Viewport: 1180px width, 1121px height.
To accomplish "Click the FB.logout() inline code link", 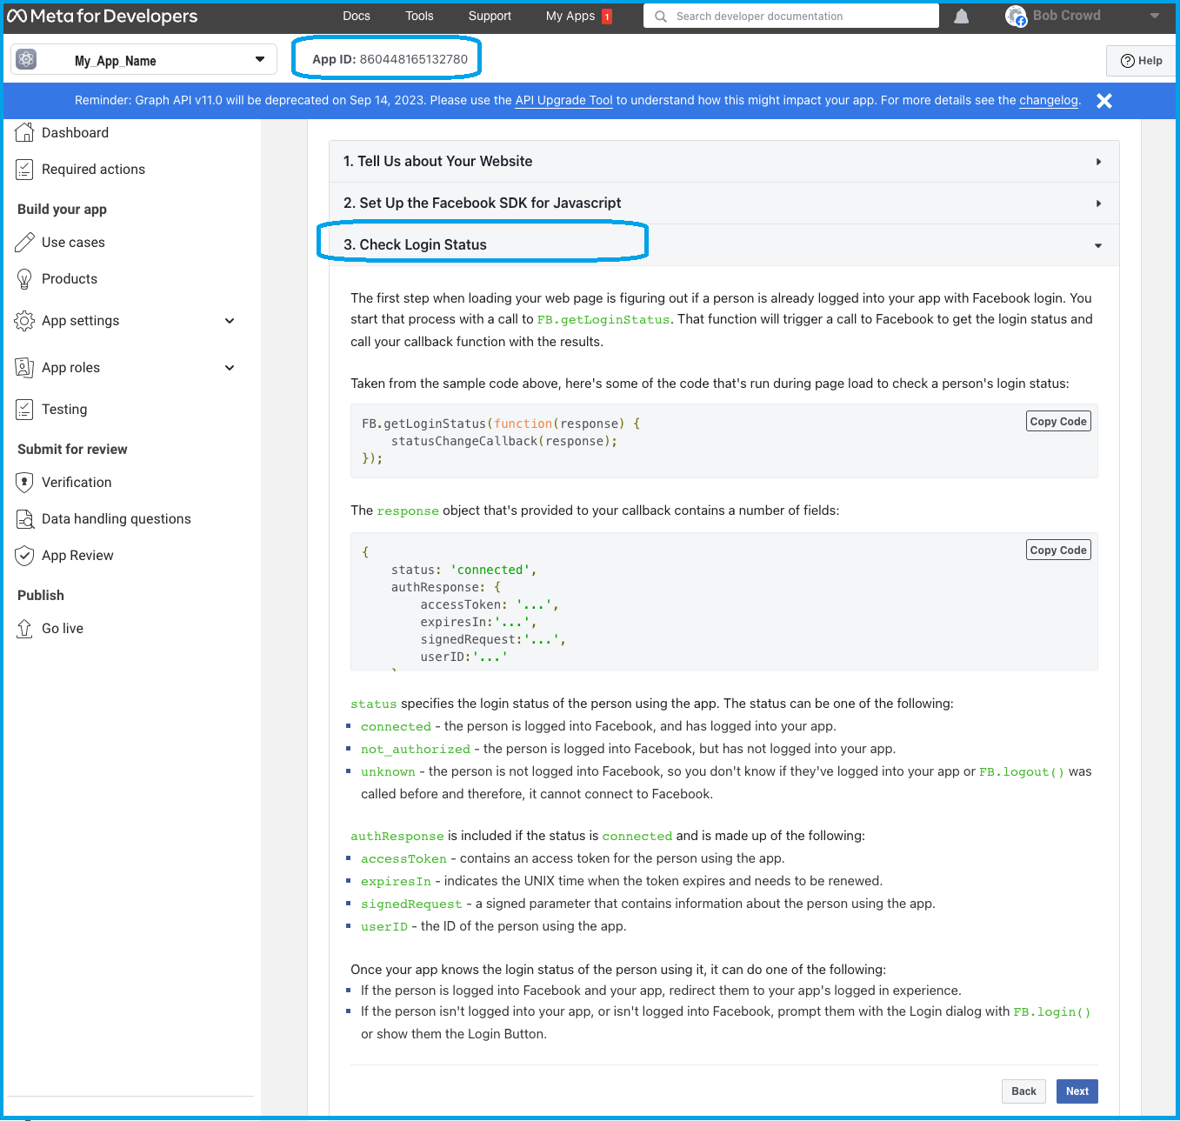I will click(x=1022, y=772).
